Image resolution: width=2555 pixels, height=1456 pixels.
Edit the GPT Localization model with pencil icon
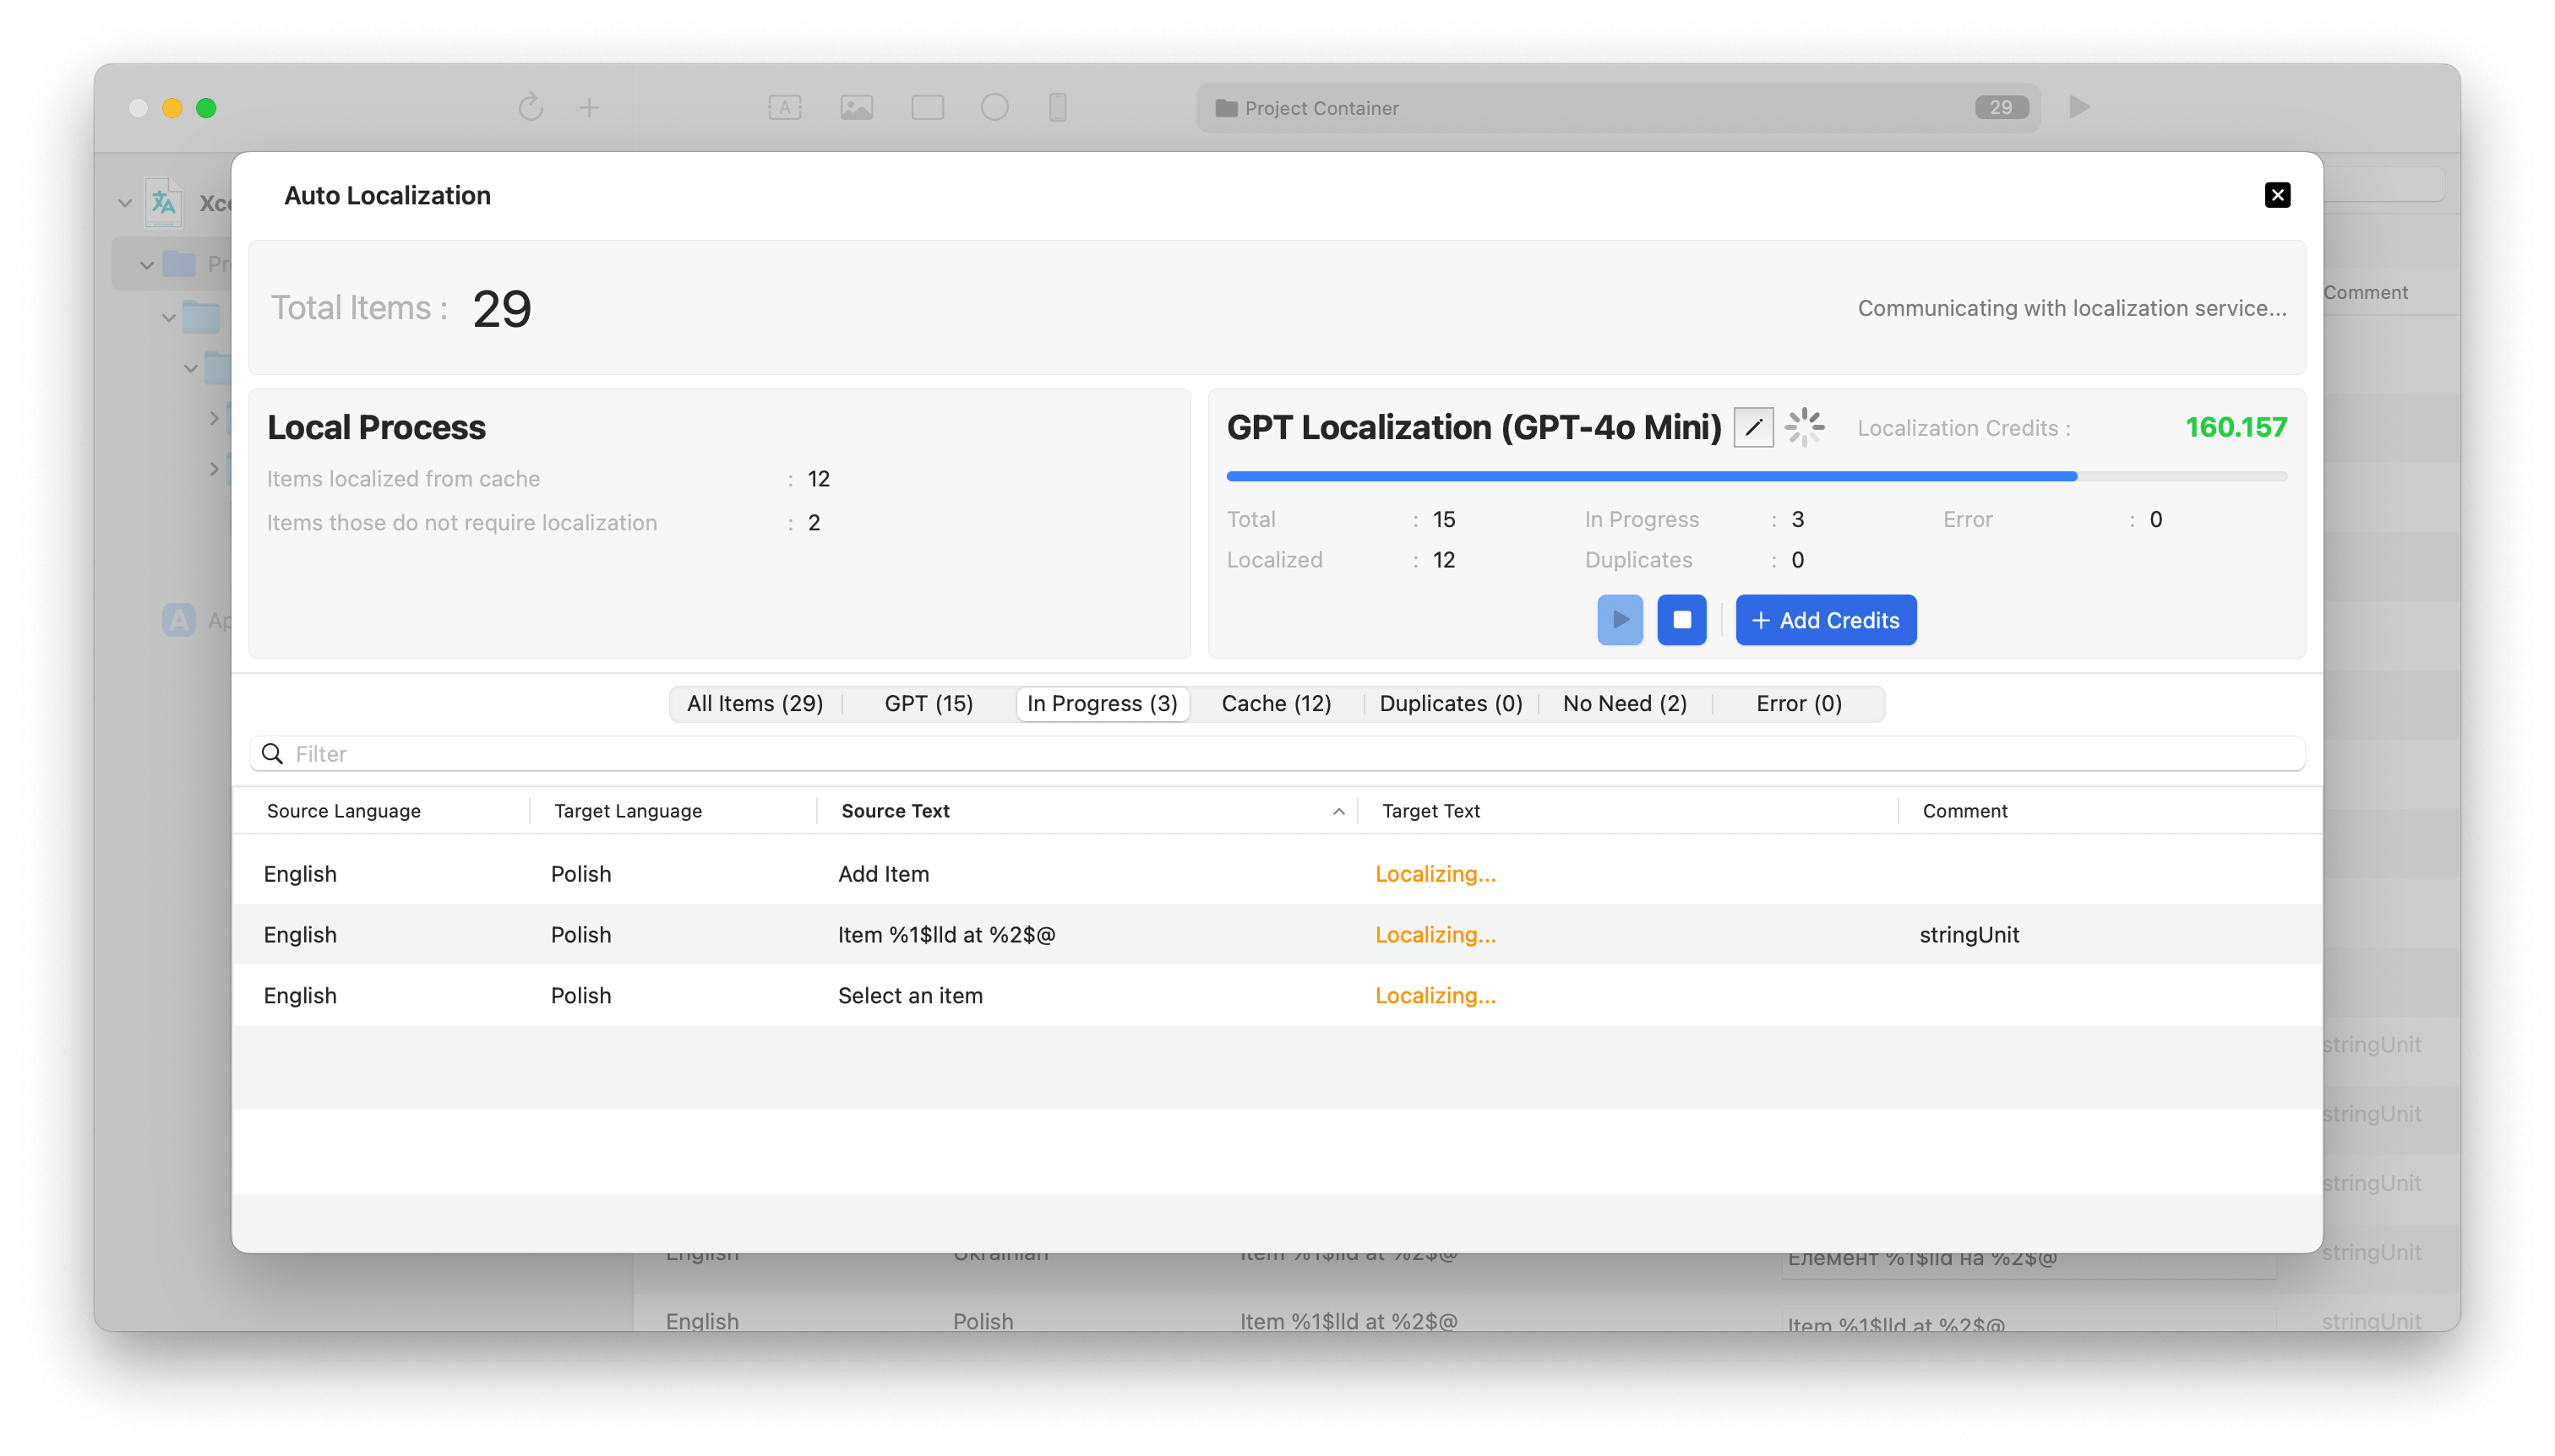click(1752, 428)
